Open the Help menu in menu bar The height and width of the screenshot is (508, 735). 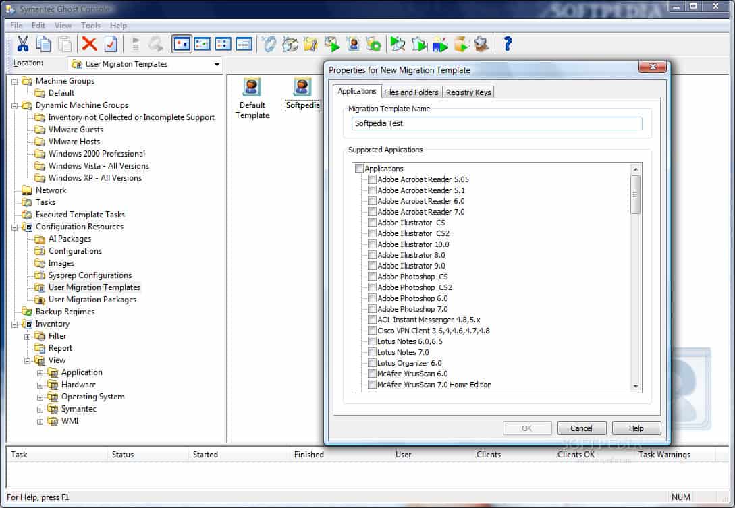[118, 26]
